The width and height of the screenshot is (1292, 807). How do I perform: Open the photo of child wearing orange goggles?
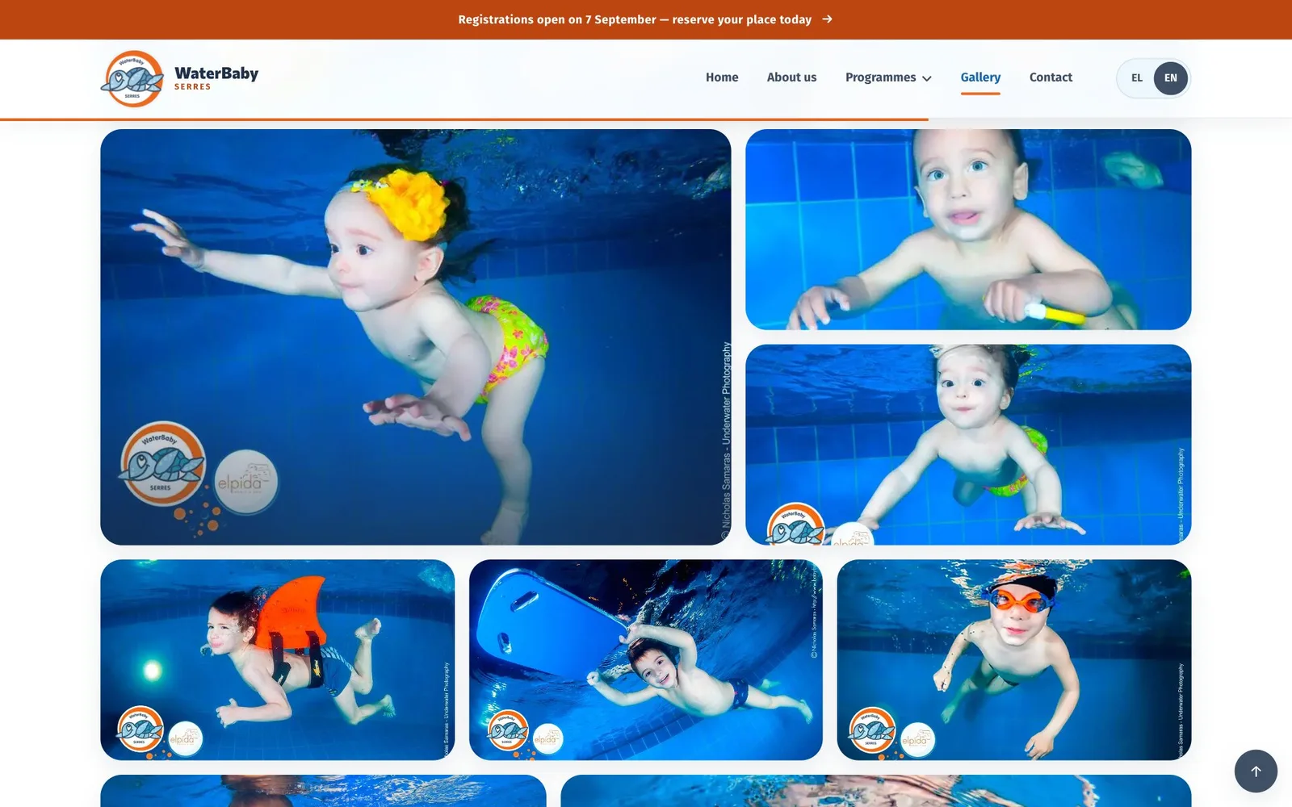1014,660
